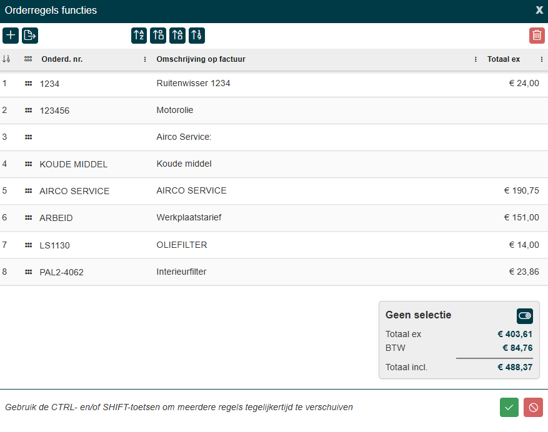Select the OLIEFILTER row LS1130
This screenshot has height=432, width=548.
pyautogui.click(x=181, y=245)
